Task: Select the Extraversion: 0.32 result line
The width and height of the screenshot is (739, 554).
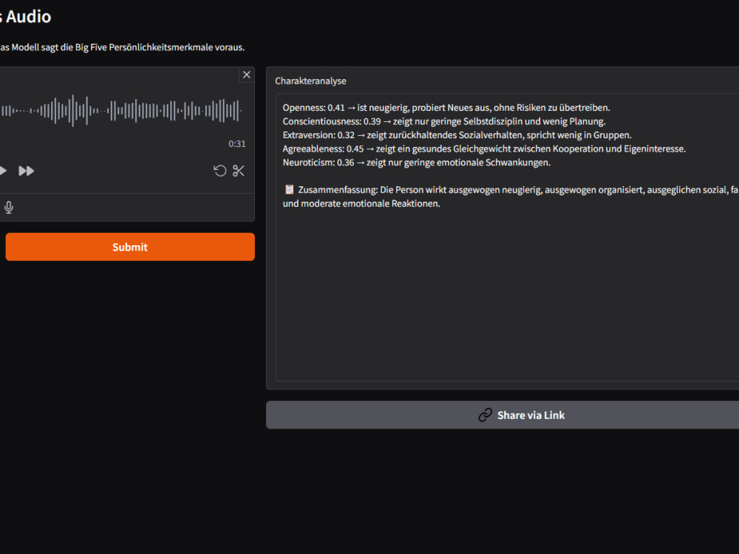Action: click(457, 135)
